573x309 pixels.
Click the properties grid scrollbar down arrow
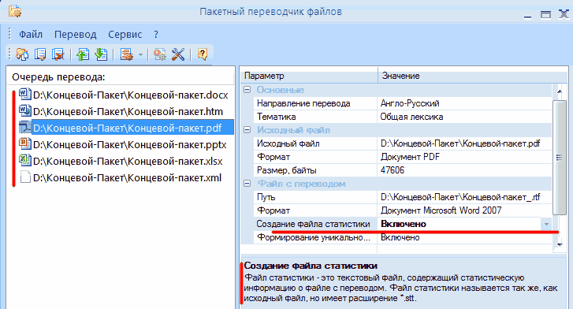coord(560,245)
